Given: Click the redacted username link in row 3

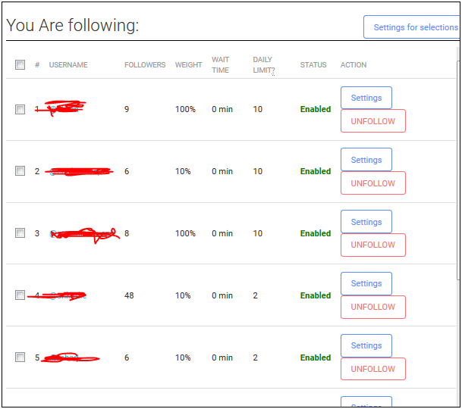Looking at the screenshot, I should pos(84,234).
